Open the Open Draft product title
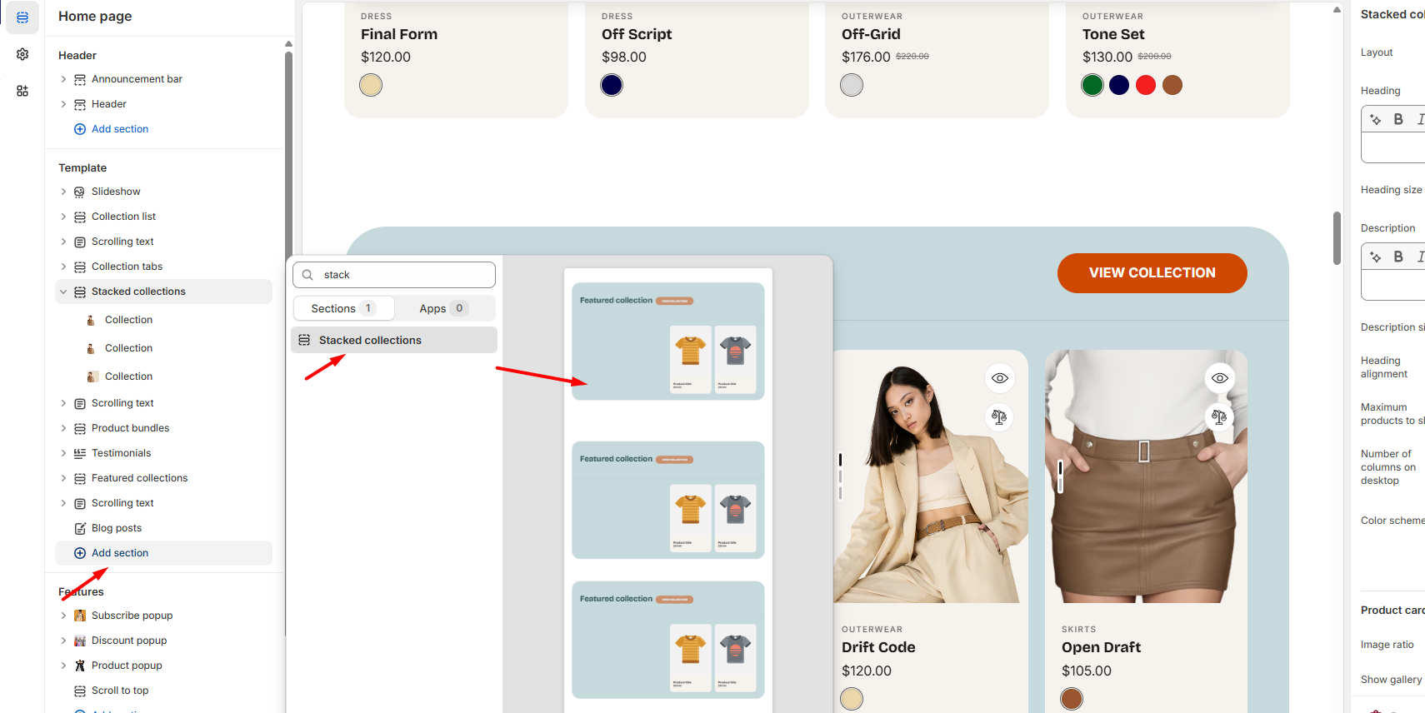The width and height of the screenshot is (1425, 713). click(x=1101, y=647)
